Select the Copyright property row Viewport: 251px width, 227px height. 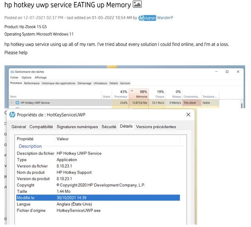(x=98, y=185)
